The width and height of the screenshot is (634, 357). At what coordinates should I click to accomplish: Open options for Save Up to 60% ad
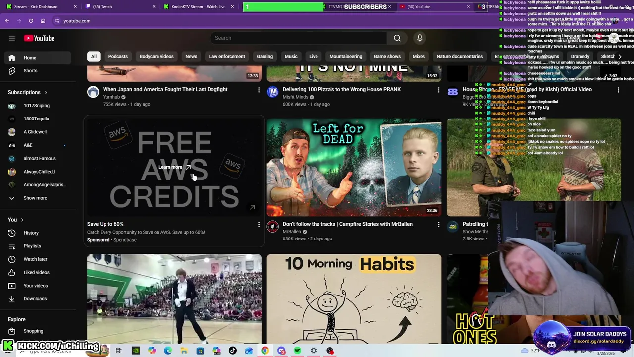point(259,225)
